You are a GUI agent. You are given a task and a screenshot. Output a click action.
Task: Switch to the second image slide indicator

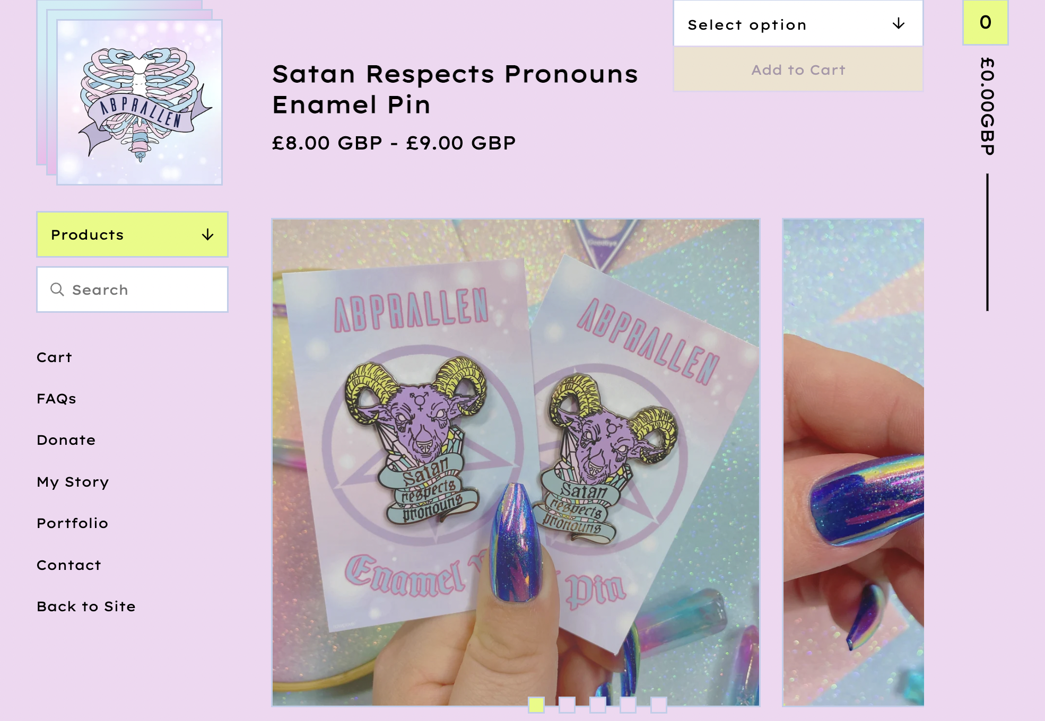point(567,705)
